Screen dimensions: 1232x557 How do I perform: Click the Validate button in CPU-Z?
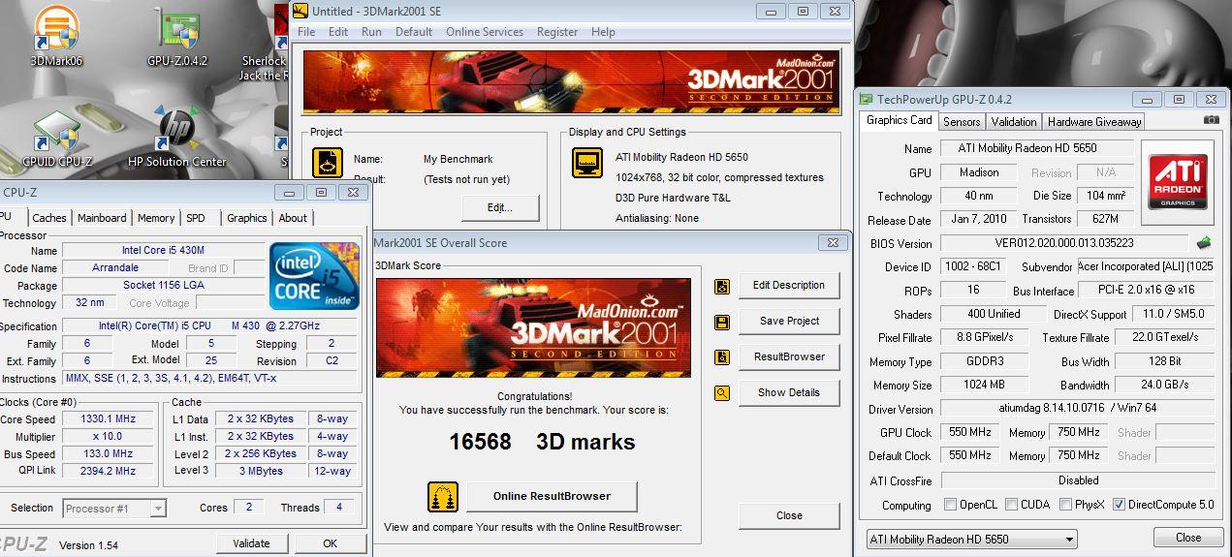click(251, 544)
